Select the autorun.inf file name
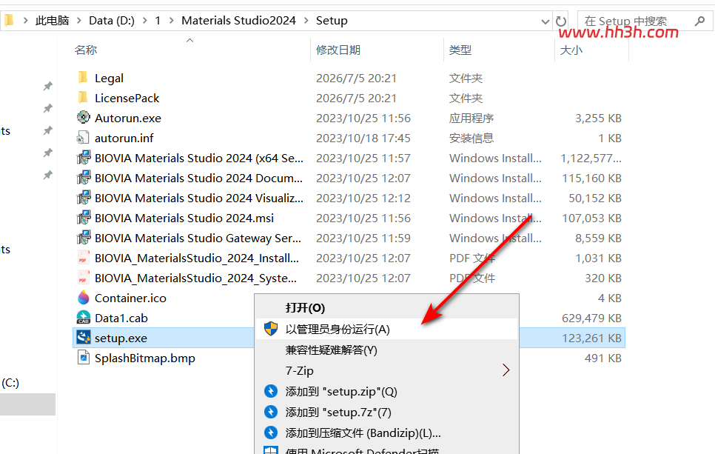This screenshot has width=715, height=454. [x=124, y=138]
